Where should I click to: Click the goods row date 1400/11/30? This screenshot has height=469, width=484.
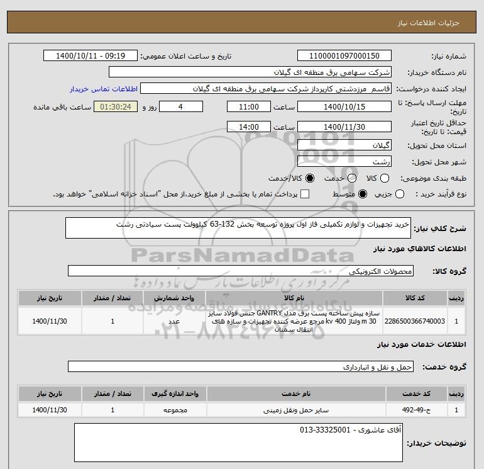pyautogui.click(x=50, y=321)
